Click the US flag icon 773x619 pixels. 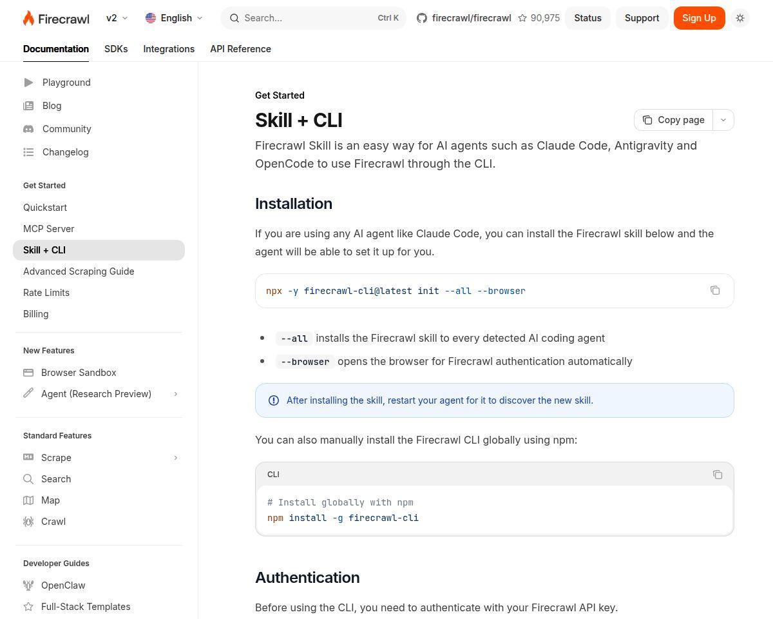pyautogui.click(x=151, y=18)
